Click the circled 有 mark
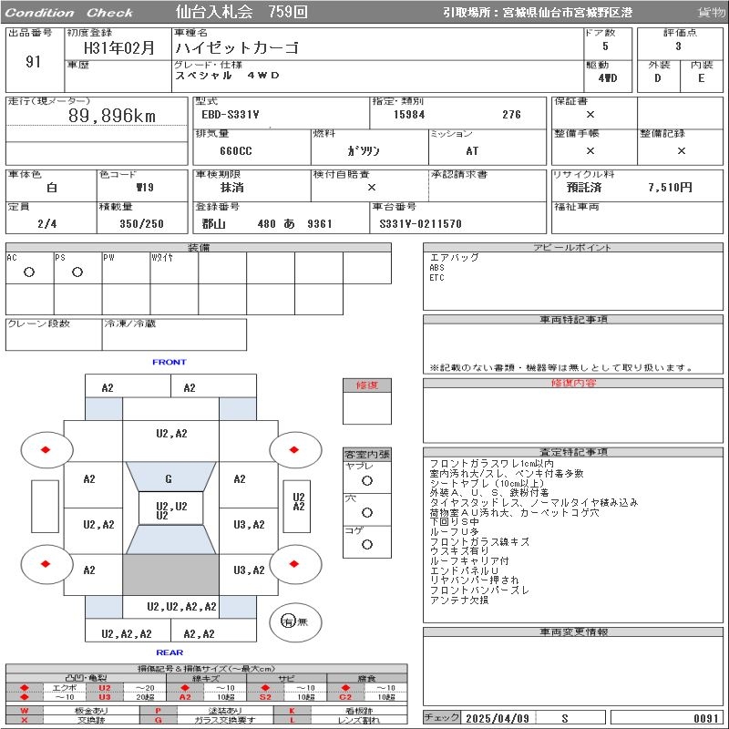 [x=288, y=621]
